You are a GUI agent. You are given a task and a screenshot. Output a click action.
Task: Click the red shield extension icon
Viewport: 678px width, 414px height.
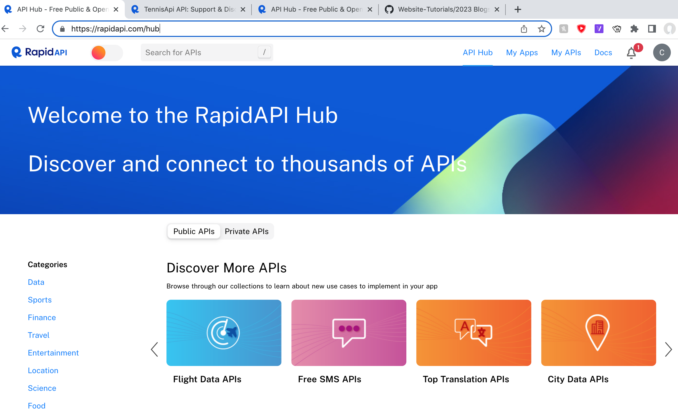(x=581, y=29)
